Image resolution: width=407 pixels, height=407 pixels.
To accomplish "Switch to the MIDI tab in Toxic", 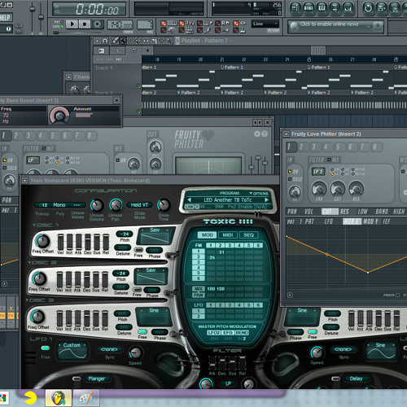I will pyautogui.click(x=228, y=234).
